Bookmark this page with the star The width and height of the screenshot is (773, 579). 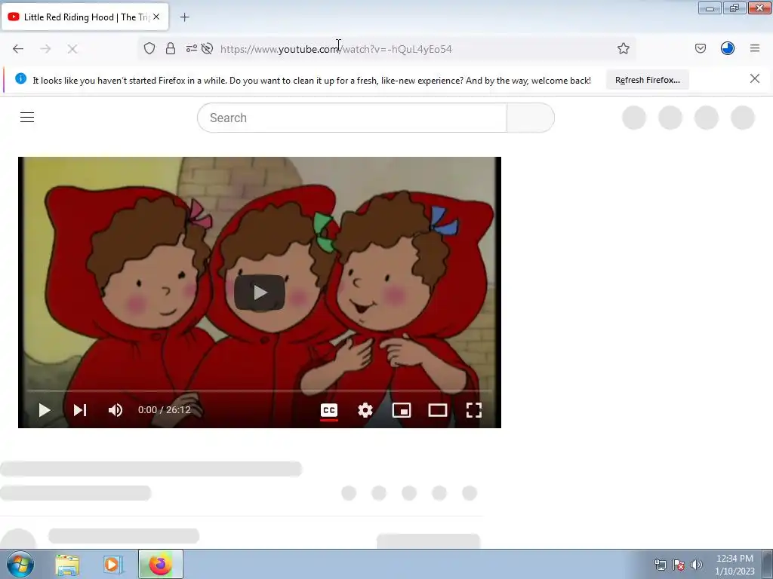coord(623,48)
